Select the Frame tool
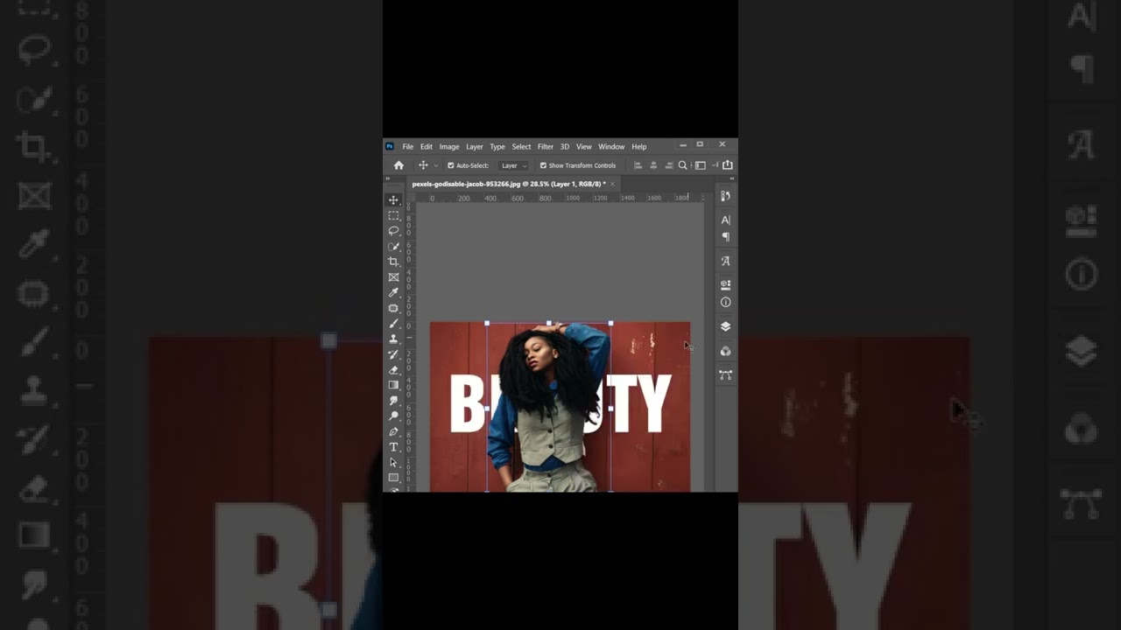Viewport: 1121px width, 630px height. click(x=393, y=277)
